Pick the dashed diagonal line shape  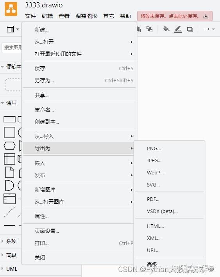(9, 212)
